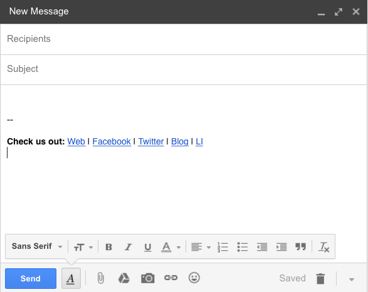Send the message
Screen dimensions: 368x292
(x=31, y=278)
